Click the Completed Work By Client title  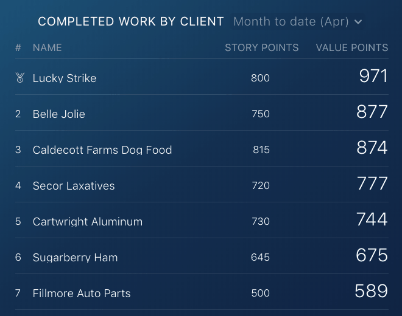130,22
